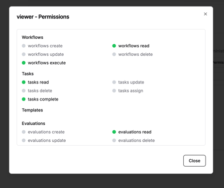This screenshot has height=188, width=224.
Task: Close the permissions dialog with the X
Action: pos(206,14)
